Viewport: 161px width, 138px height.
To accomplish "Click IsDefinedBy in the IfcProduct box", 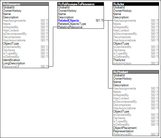I will click(121, 125).
